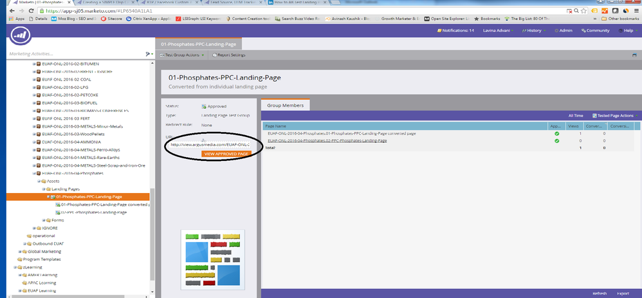Click the Marketo logo home icon
This screenshot has width=642, height=298.
click(x=21, y=39)
